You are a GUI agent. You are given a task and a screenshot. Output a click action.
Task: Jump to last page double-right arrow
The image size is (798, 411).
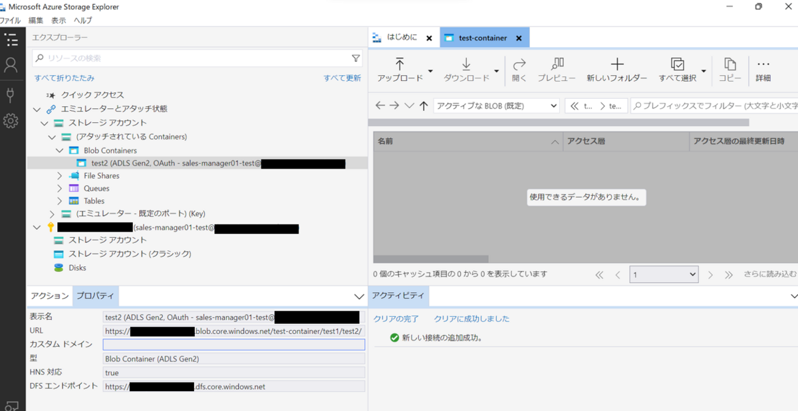[x=729, y=274]
